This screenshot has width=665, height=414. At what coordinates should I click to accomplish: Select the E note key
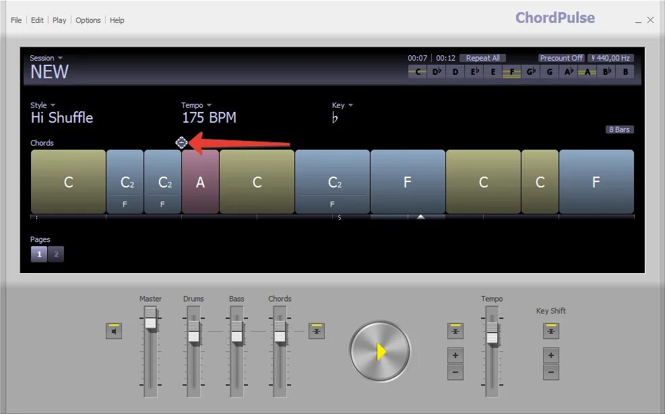493,71
